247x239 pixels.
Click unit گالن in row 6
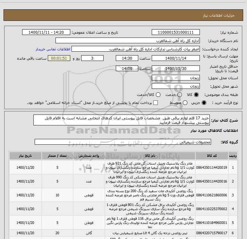(89, 233)
